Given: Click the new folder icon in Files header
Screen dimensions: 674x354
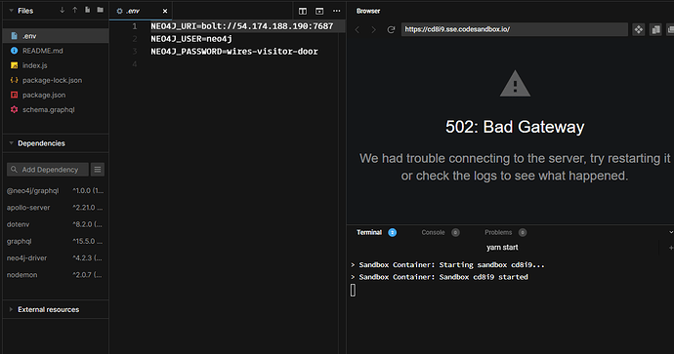Looking at the screenshot, I should coord(101,10).
